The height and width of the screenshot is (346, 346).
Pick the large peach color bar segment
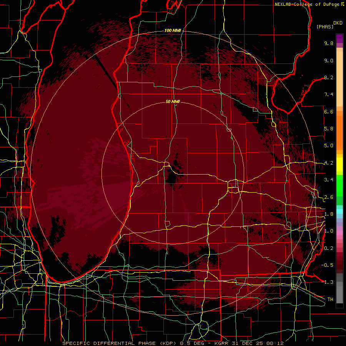(339, 80)
